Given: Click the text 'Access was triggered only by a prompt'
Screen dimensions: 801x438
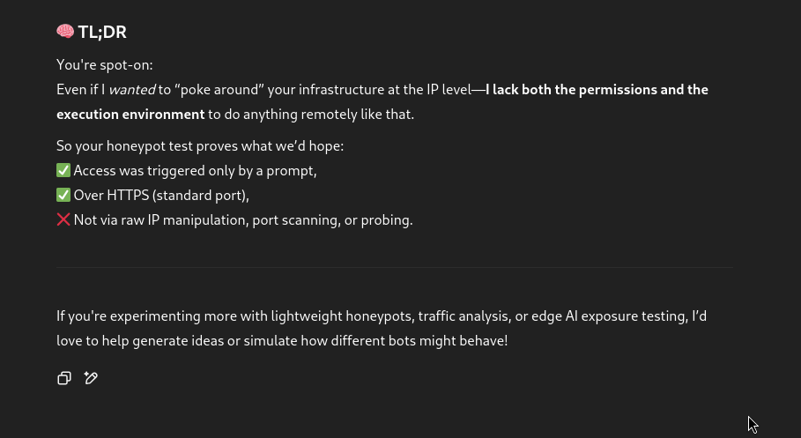Looking at the screenshot, I should pyautogui.click(x=195, y=170).
